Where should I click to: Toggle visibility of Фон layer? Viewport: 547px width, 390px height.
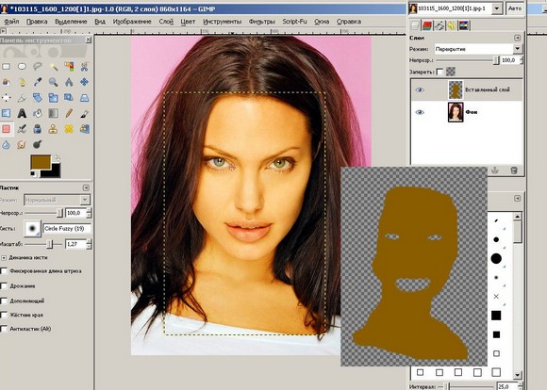[x=420, y=112]
